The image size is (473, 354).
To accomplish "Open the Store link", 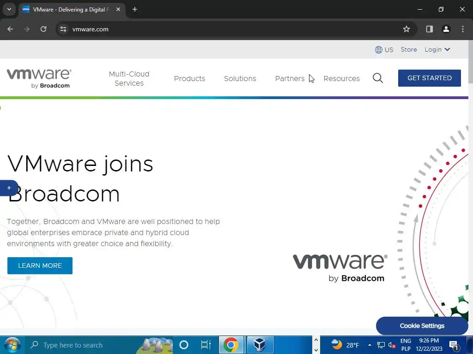I will [409, 49].
